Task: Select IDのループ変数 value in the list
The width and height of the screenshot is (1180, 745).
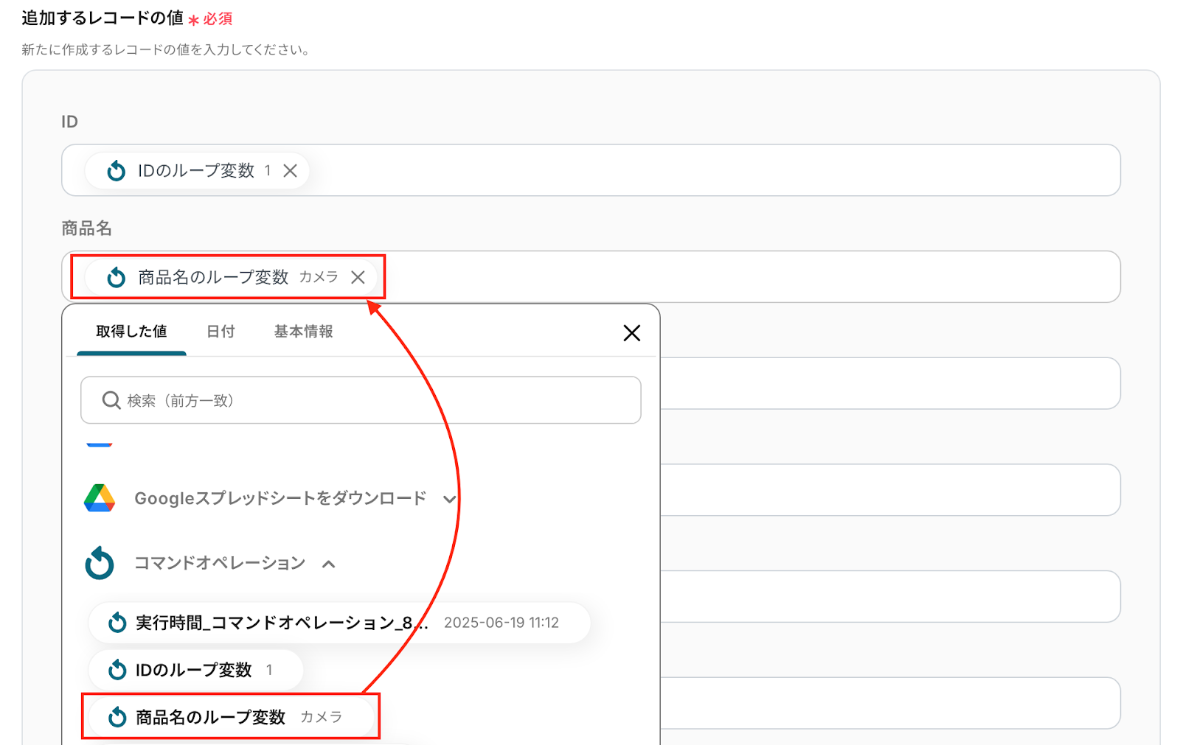Action: click(195, 670)
